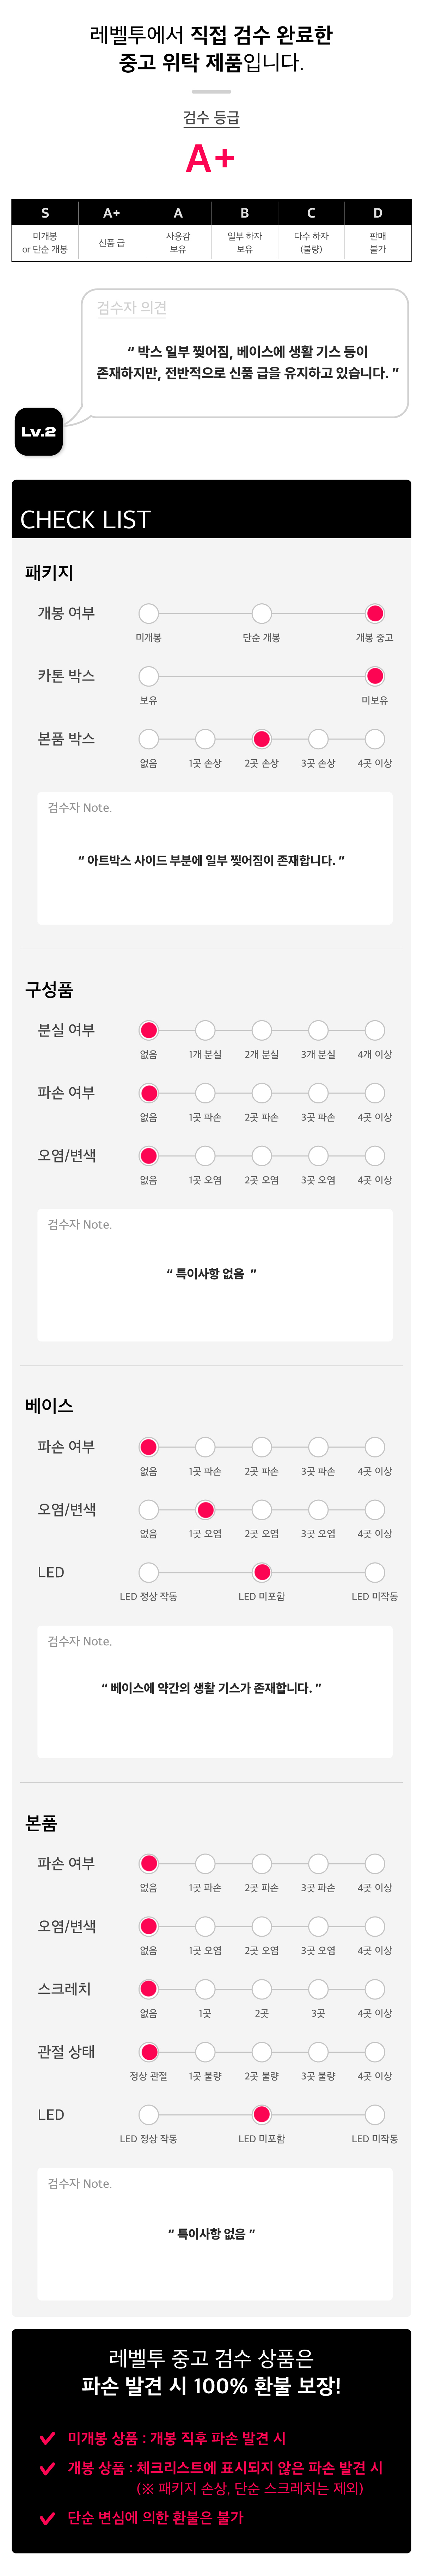This screenshot has height=2576, width=423.
Task: Click the checkmark beside 단순 변심 환불 불가
Action: (46, 2518)
